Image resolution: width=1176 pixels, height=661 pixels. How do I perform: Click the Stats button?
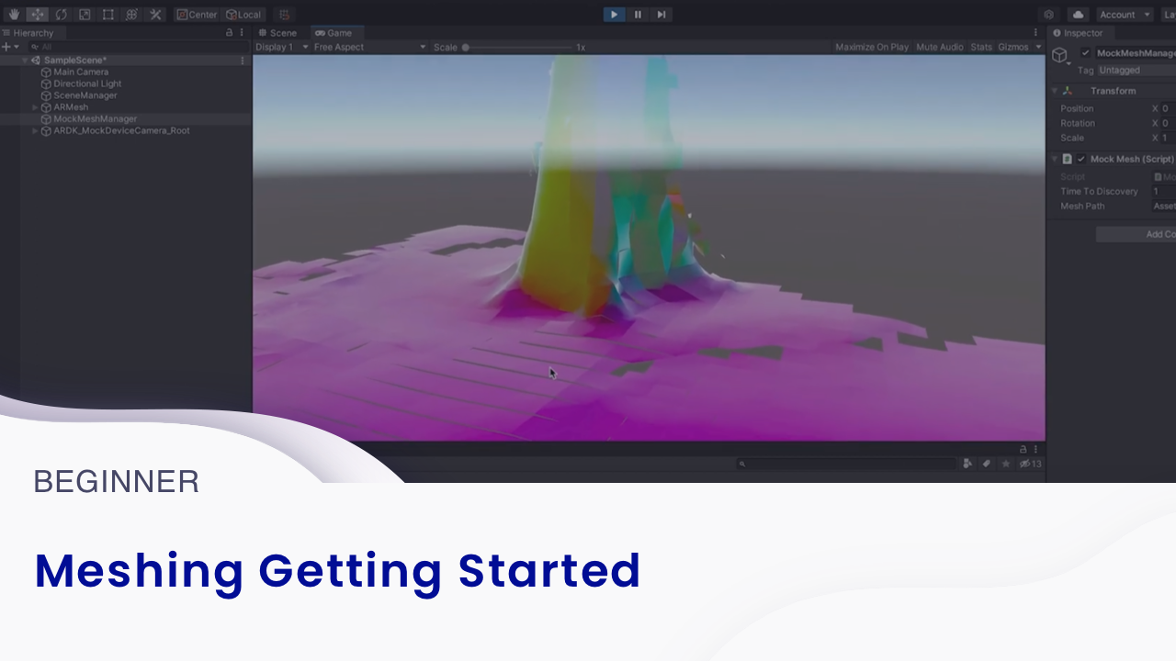click(980, 47)
